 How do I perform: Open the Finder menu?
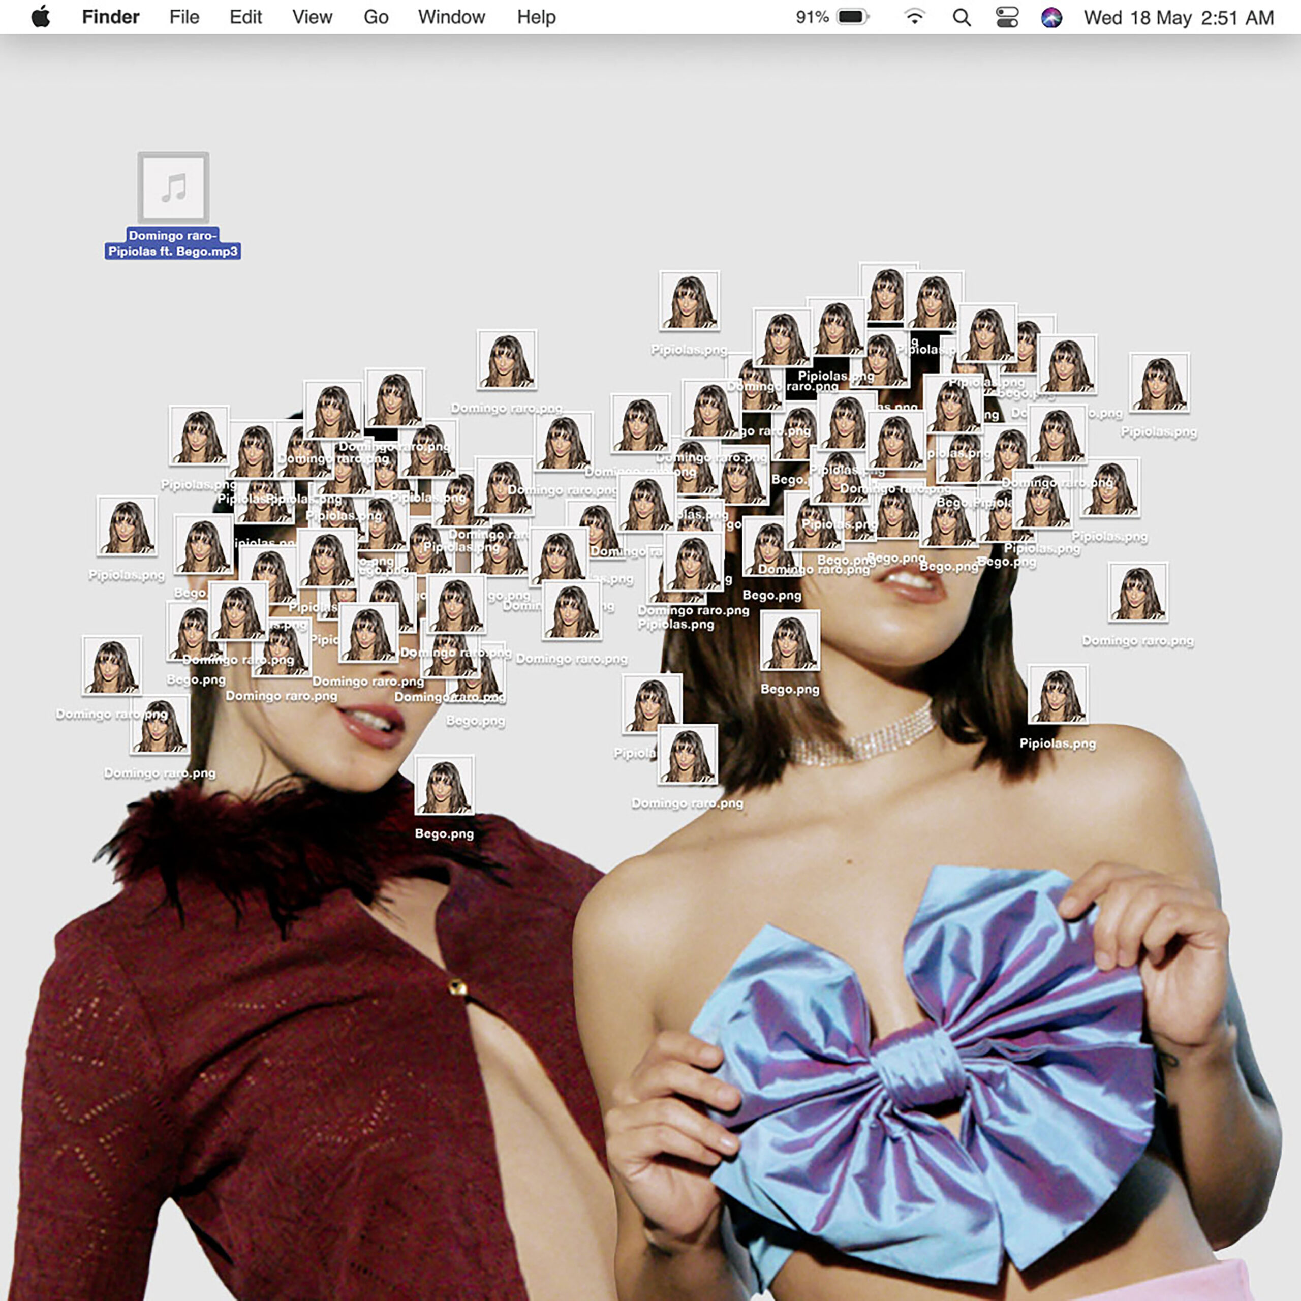click(x=110, y=17)
